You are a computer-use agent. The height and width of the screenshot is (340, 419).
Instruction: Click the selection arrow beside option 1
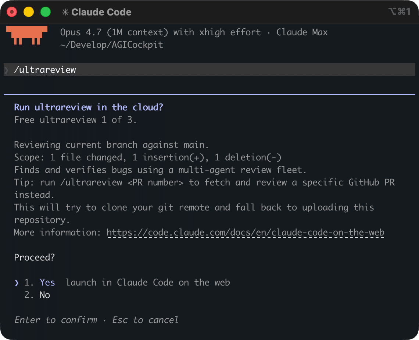pos(17,283)
